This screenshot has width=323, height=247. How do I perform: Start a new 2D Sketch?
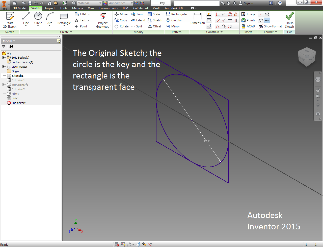[x=10, y=20]
